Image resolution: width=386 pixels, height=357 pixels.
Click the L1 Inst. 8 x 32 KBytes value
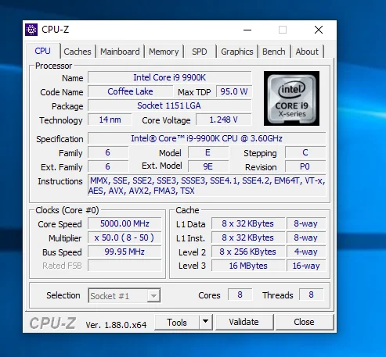click(248, 237)
